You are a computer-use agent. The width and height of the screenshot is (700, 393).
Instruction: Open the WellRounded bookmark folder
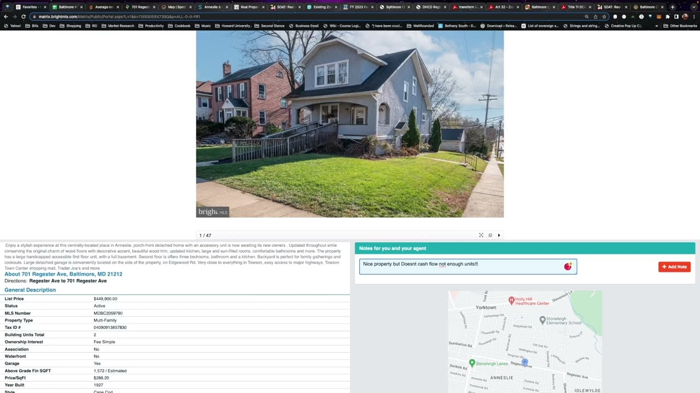(x=419, y=26)
